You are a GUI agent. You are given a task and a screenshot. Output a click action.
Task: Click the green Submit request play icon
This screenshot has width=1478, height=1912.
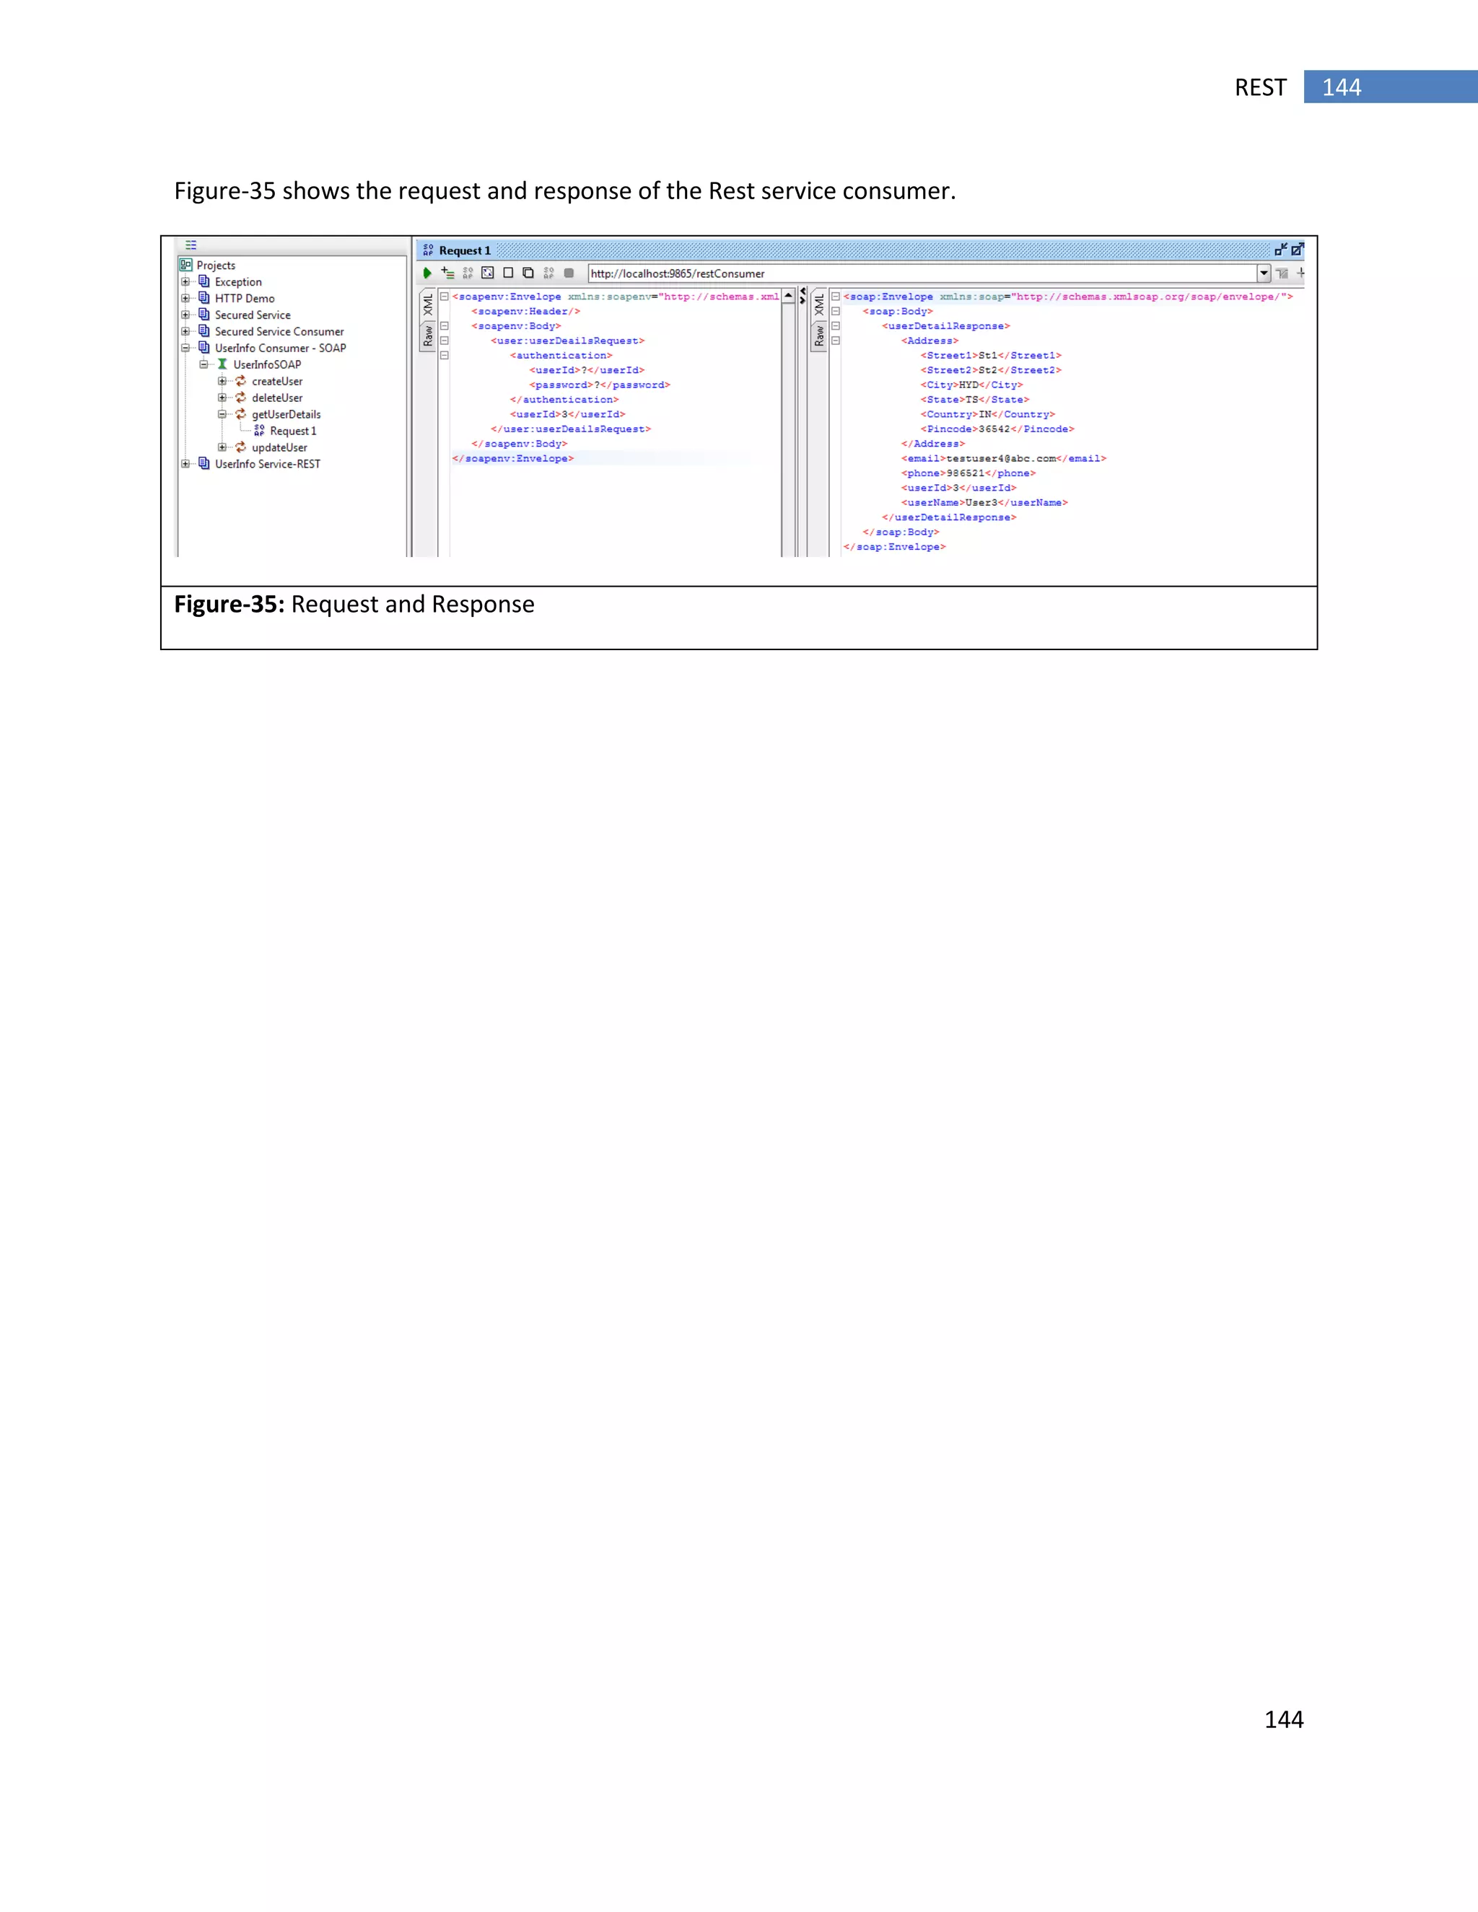[x=427, y=273]
